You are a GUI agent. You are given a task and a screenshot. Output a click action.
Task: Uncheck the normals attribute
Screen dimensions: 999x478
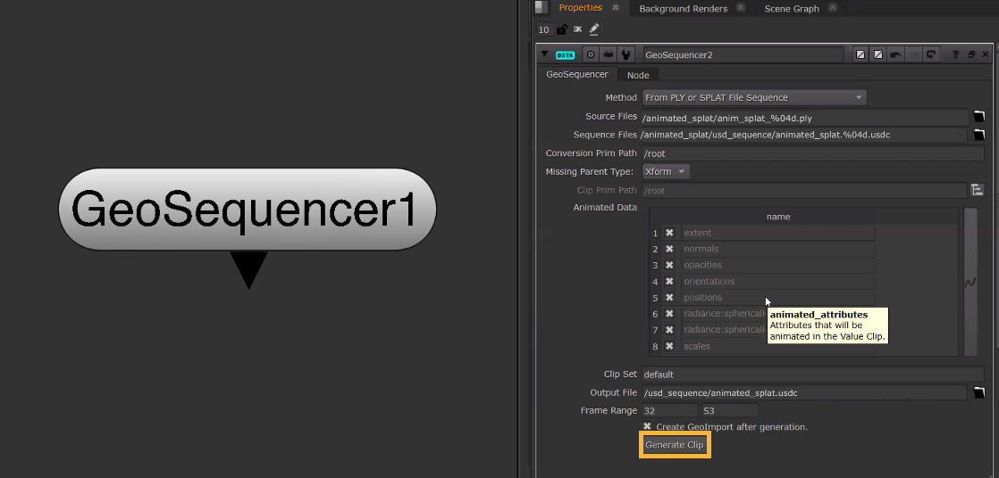click(669, 249)
